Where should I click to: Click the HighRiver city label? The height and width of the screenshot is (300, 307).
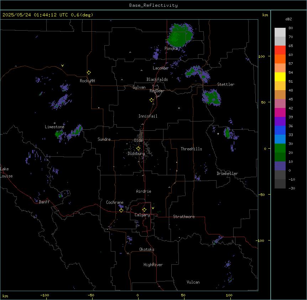click(153, 265)
